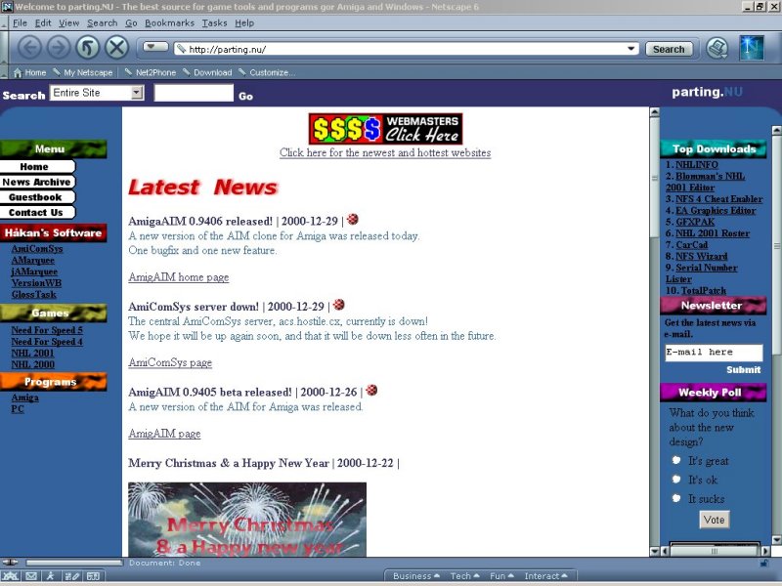The height and width of the screenshot is (586, 782).
Task: Open the Need For Speed 5 games link
Action: [x=47, y=330]
